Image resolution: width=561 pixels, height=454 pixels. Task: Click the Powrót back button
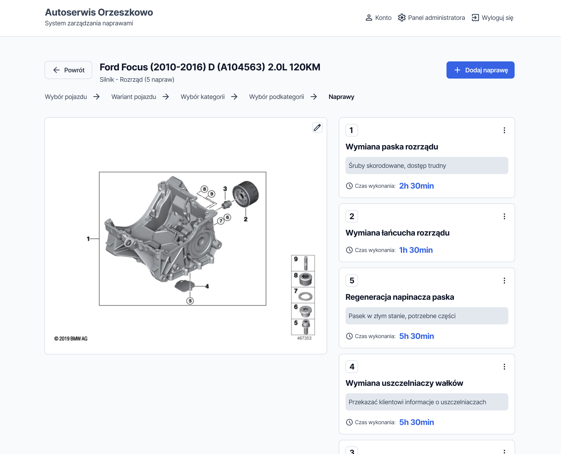pyautogui.click(x=68, y=70)
